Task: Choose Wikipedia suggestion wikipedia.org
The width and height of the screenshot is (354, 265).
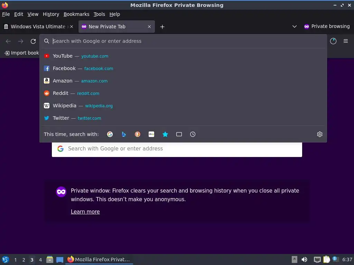Action: 183,106
